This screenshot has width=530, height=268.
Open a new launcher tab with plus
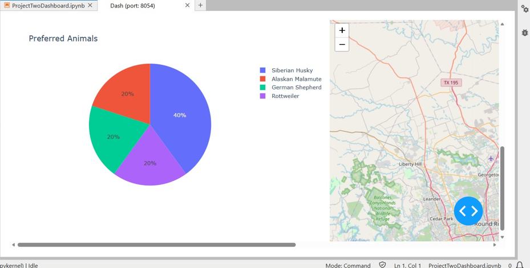tap(200, 5)
